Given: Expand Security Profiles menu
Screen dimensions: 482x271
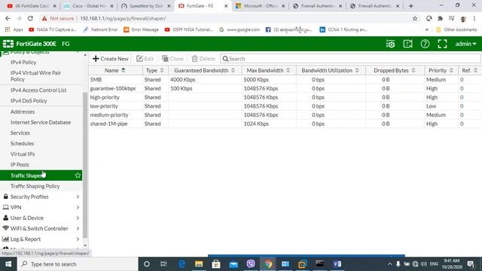Looking at the screenshot, I should (x=41, y=196).
